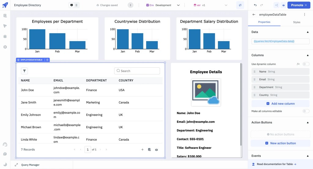
Task: Click the Promote button
Action: [x=299, y=5]
